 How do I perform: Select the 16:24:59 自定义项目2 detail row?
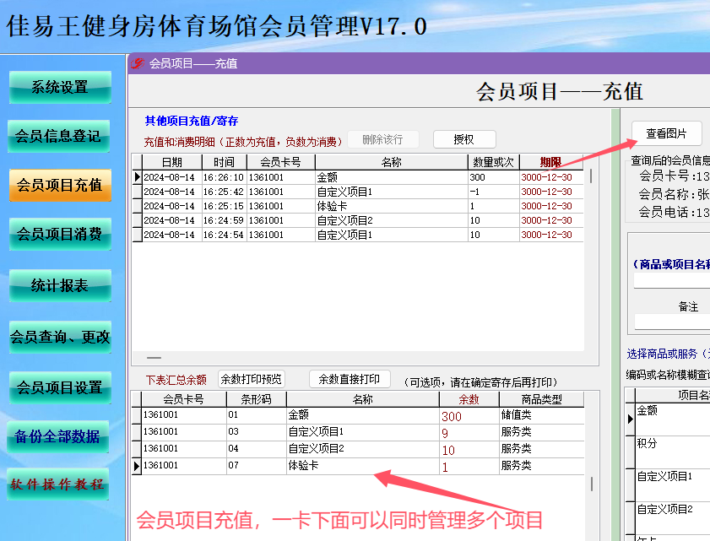click(358, 220)
